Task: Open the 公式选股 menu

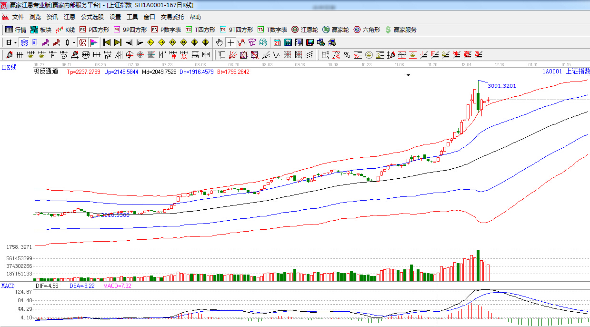Action: click(92, 17)
